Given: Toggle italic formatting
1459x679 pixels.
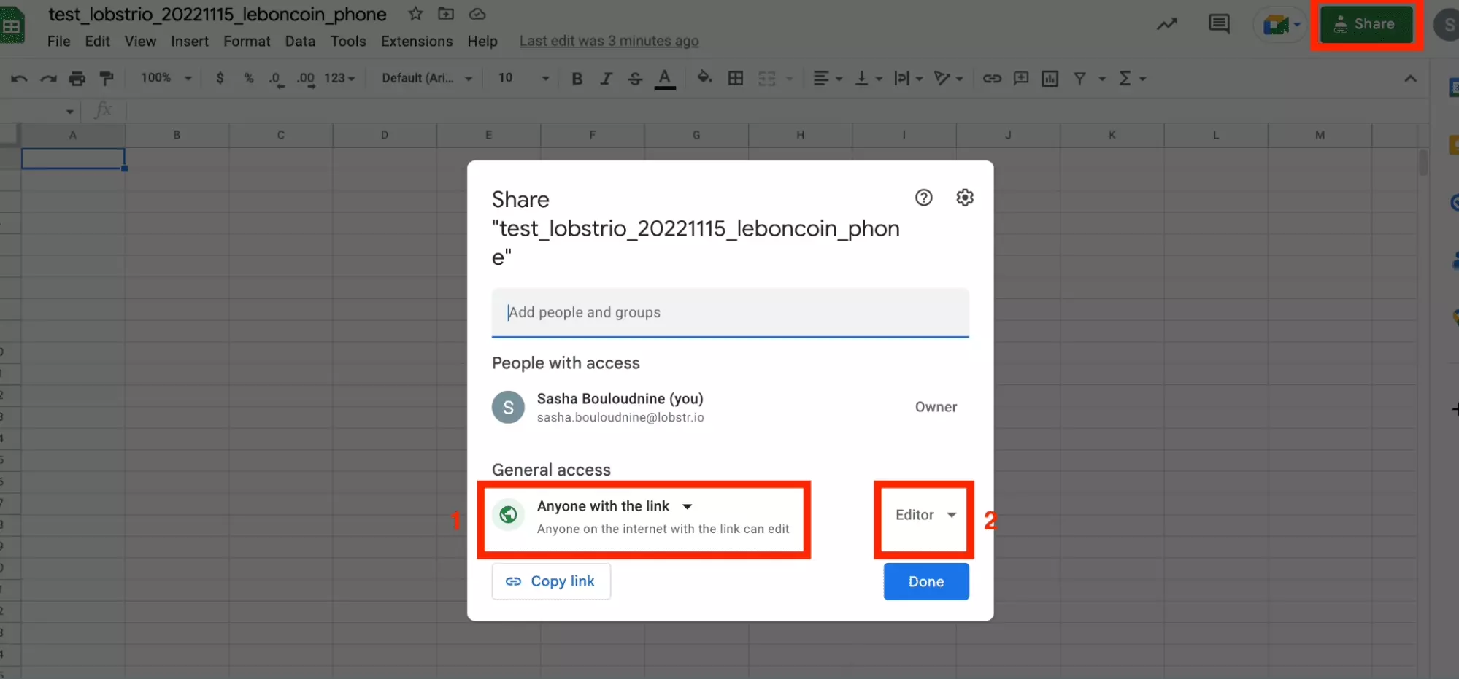Looking at the screenshot, I should (x=606, y=78).
